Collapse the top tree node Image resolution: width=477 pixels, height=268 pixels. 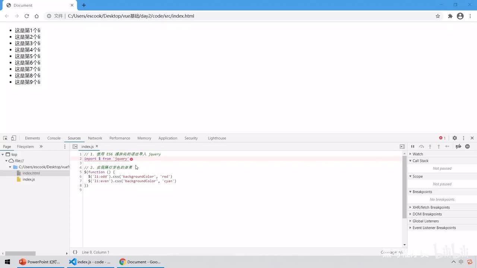pyautogui.click(x=3, y=154)
